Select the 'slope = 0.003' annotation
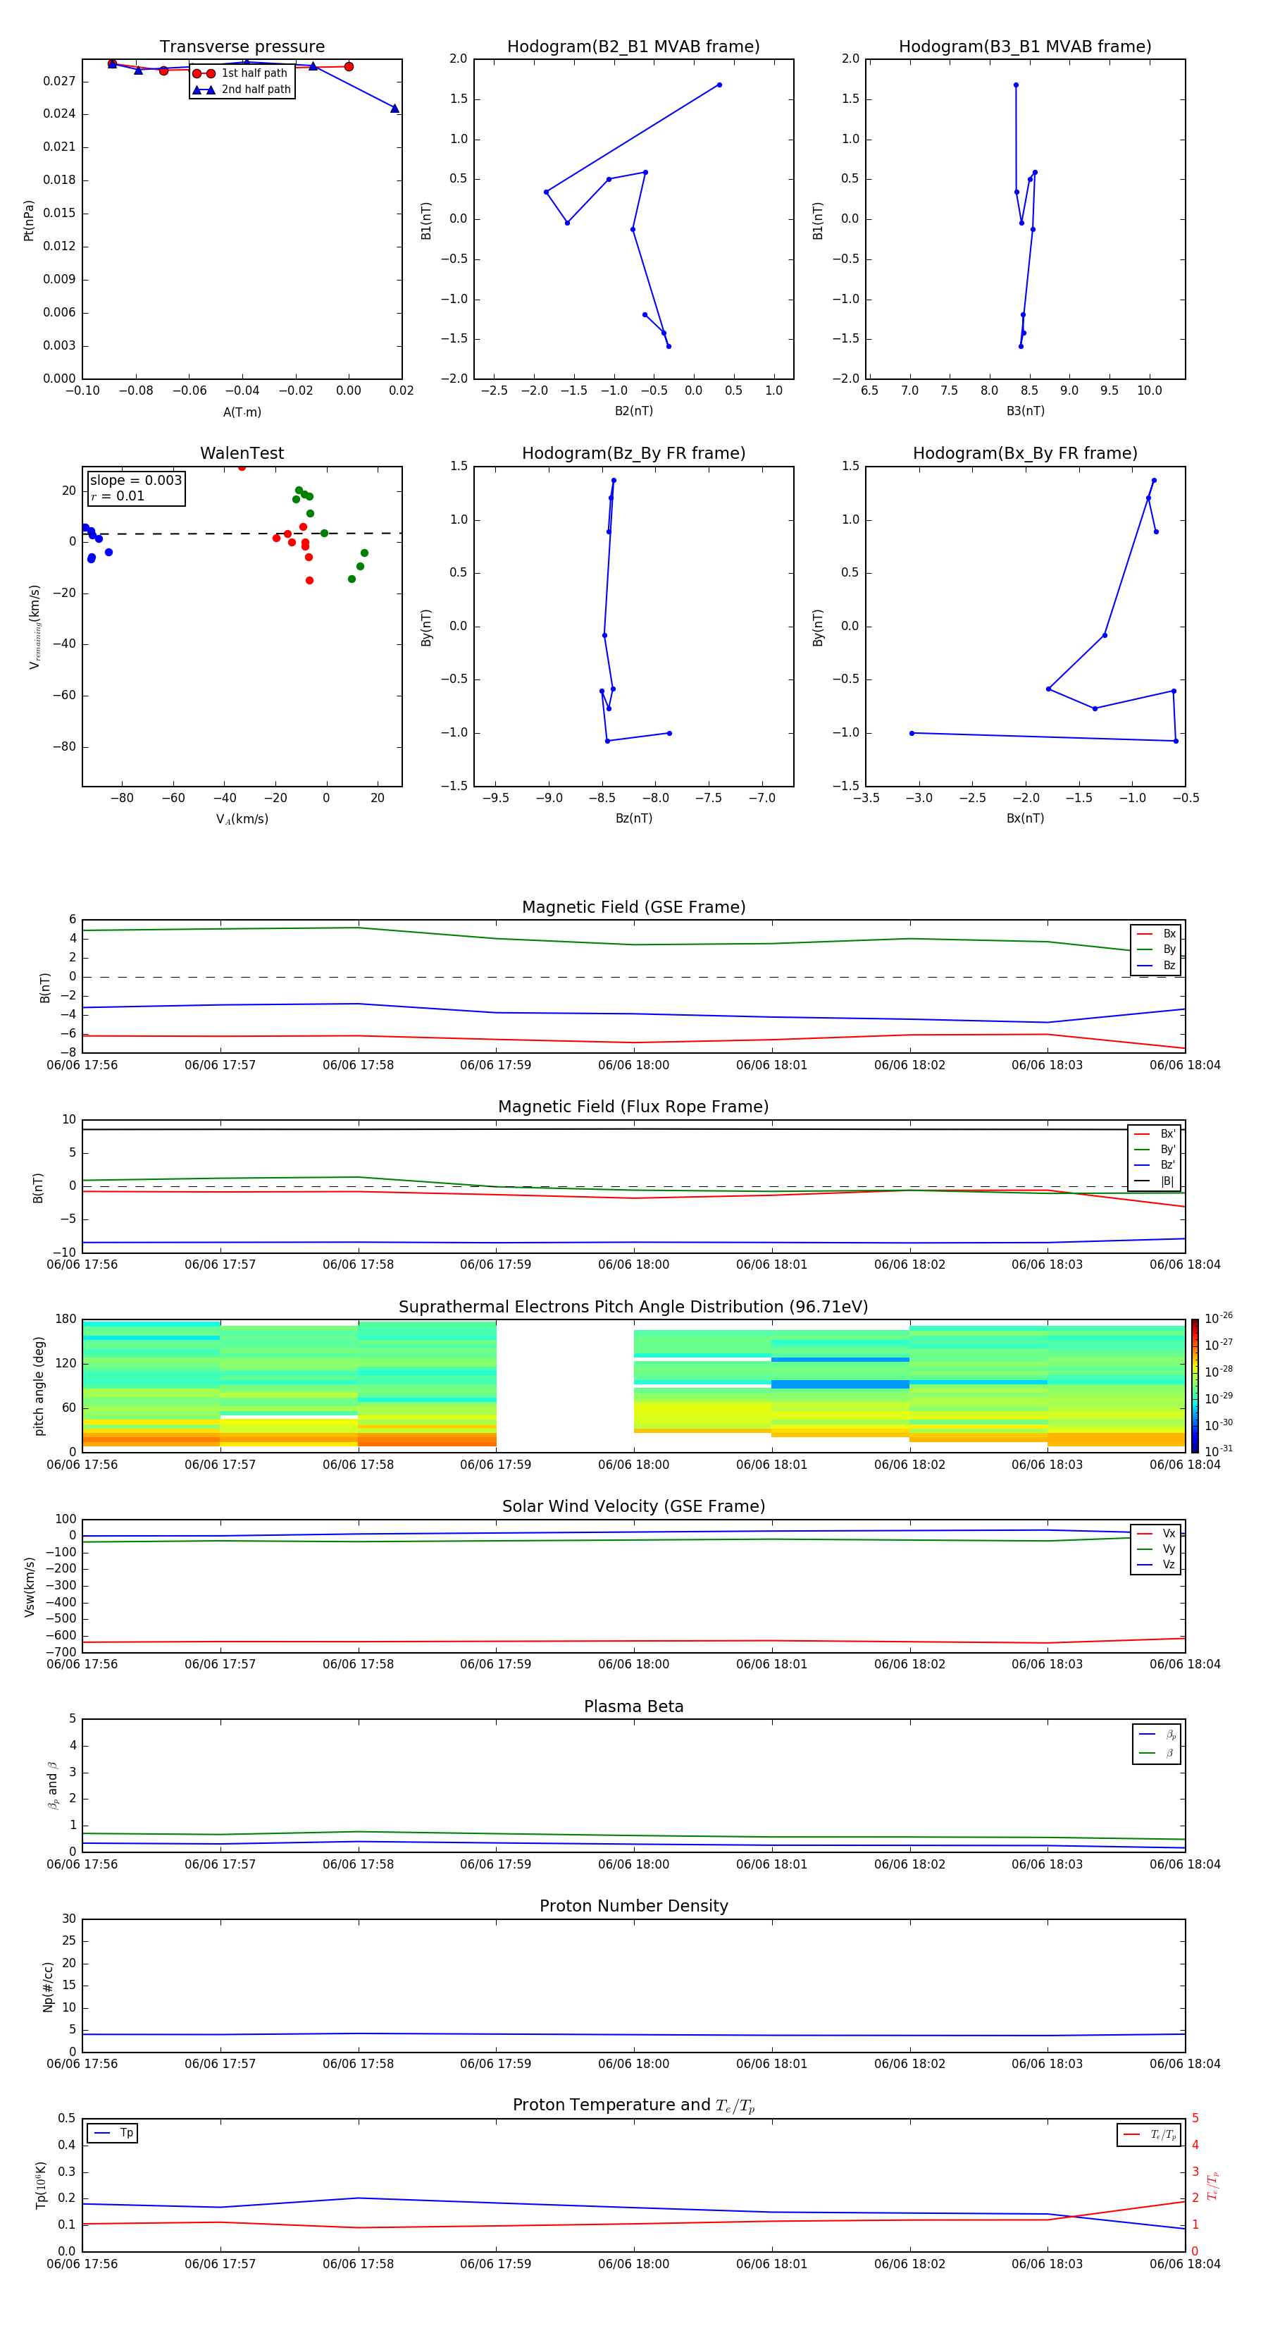The width and height of the screenshot is (1268, 2326). pos(135,481)
